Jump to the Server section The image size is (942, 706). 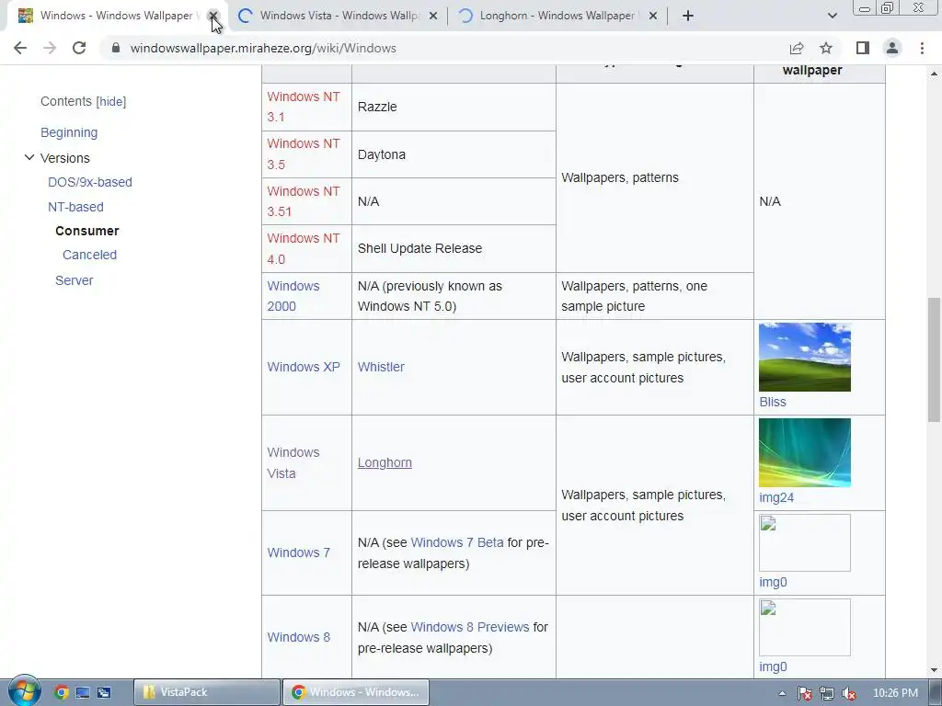pos(74,280)
